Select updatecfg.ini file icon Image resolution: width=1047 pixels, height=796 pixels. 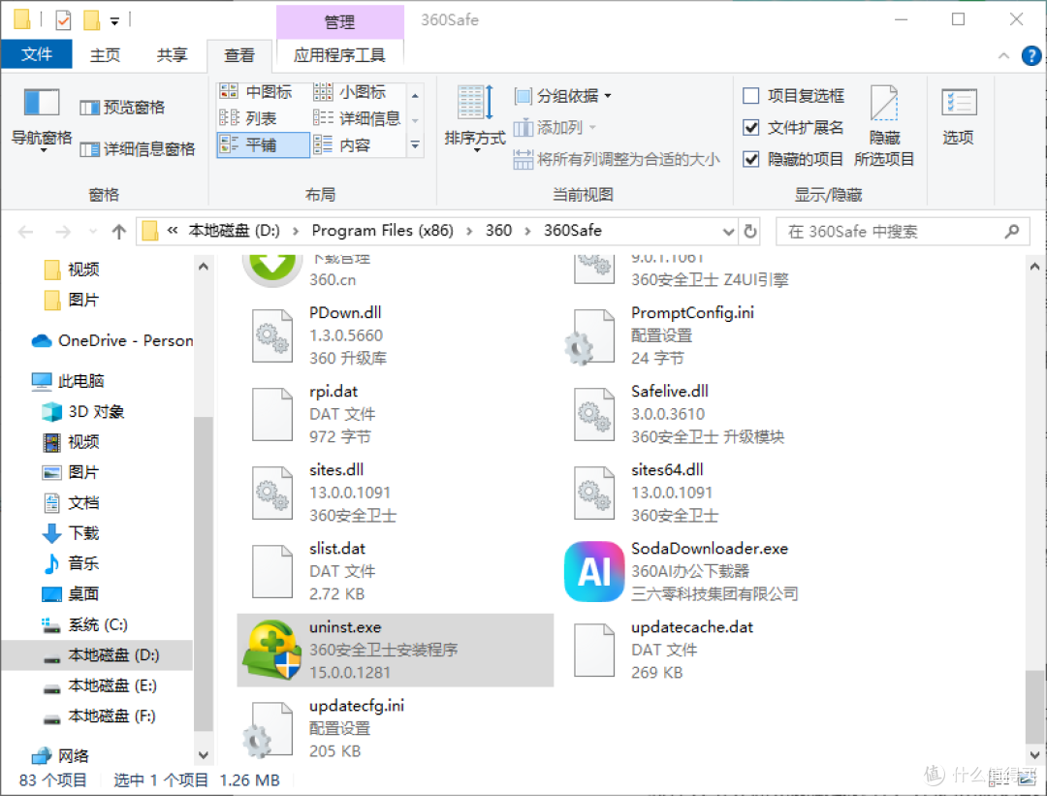click(269, 729)
